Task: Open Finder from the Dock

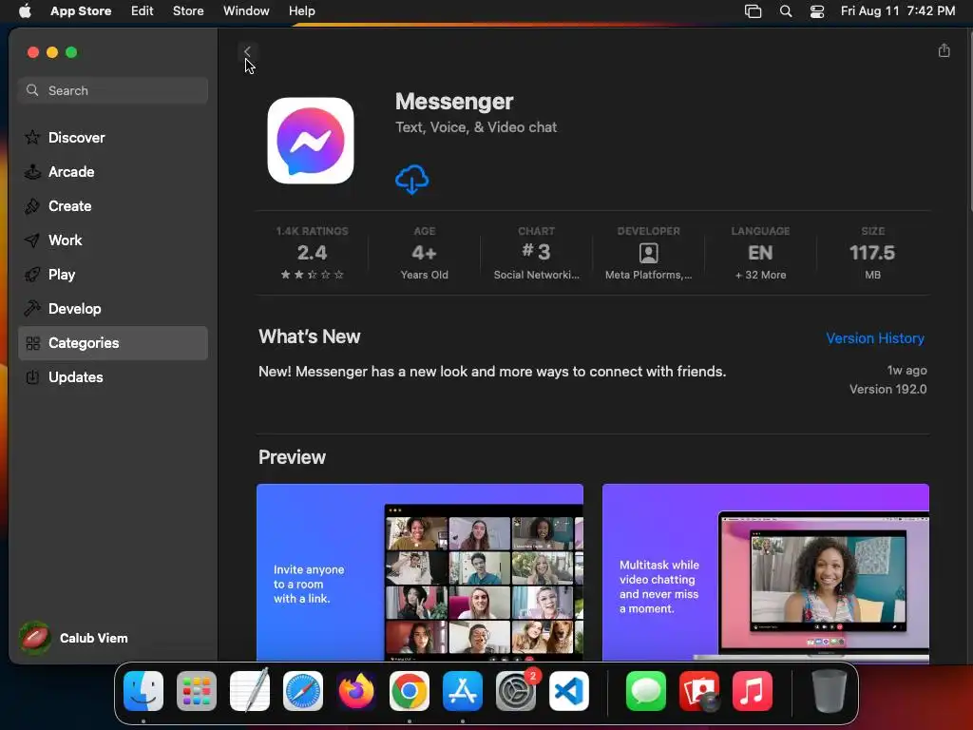Action: pos(143,691)
